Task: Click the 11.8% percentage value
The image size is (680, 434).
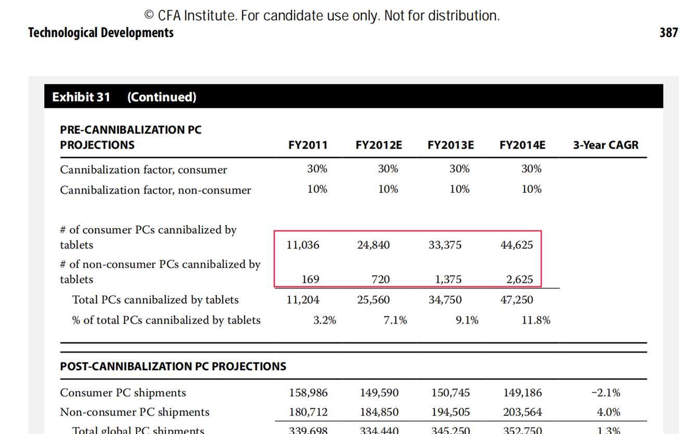Action: click(536, 320)
